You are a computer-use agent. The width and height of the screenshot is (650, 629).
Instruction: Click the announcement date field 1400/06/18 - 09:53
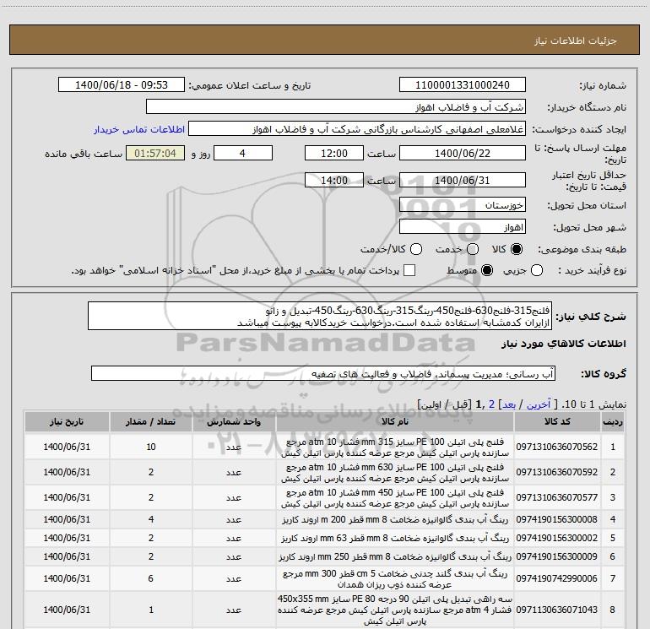click(122, 85)
